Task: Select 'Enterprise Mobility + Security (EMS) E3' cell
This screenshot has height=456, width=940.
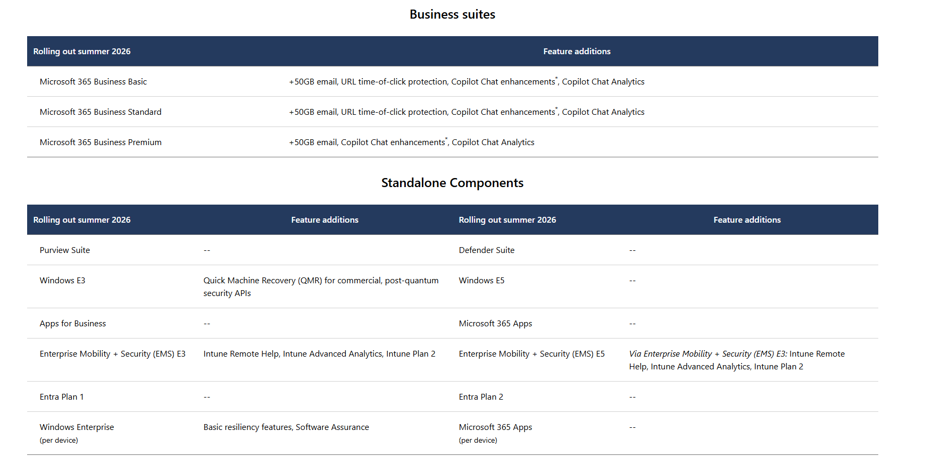Action: 113,353
